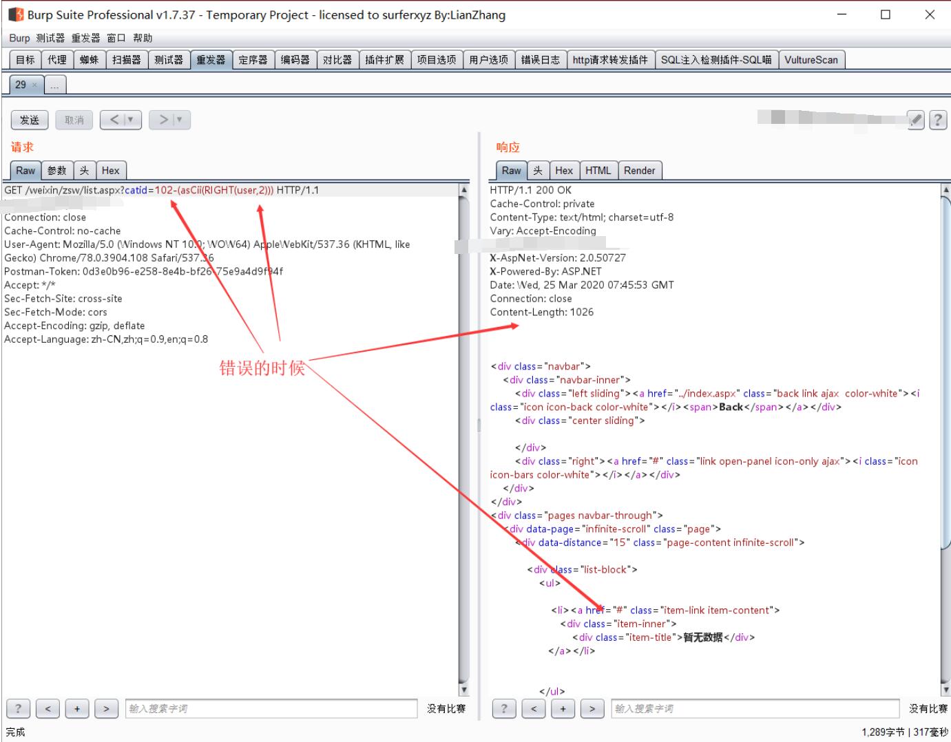Select the response Raw tab
This screenshot has width=951, height=742.
point(512,171)
